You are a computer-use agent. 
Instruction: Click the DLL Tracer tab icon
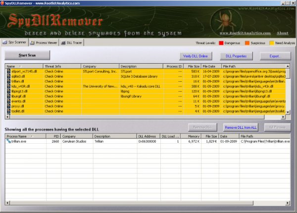coord(63,43)
